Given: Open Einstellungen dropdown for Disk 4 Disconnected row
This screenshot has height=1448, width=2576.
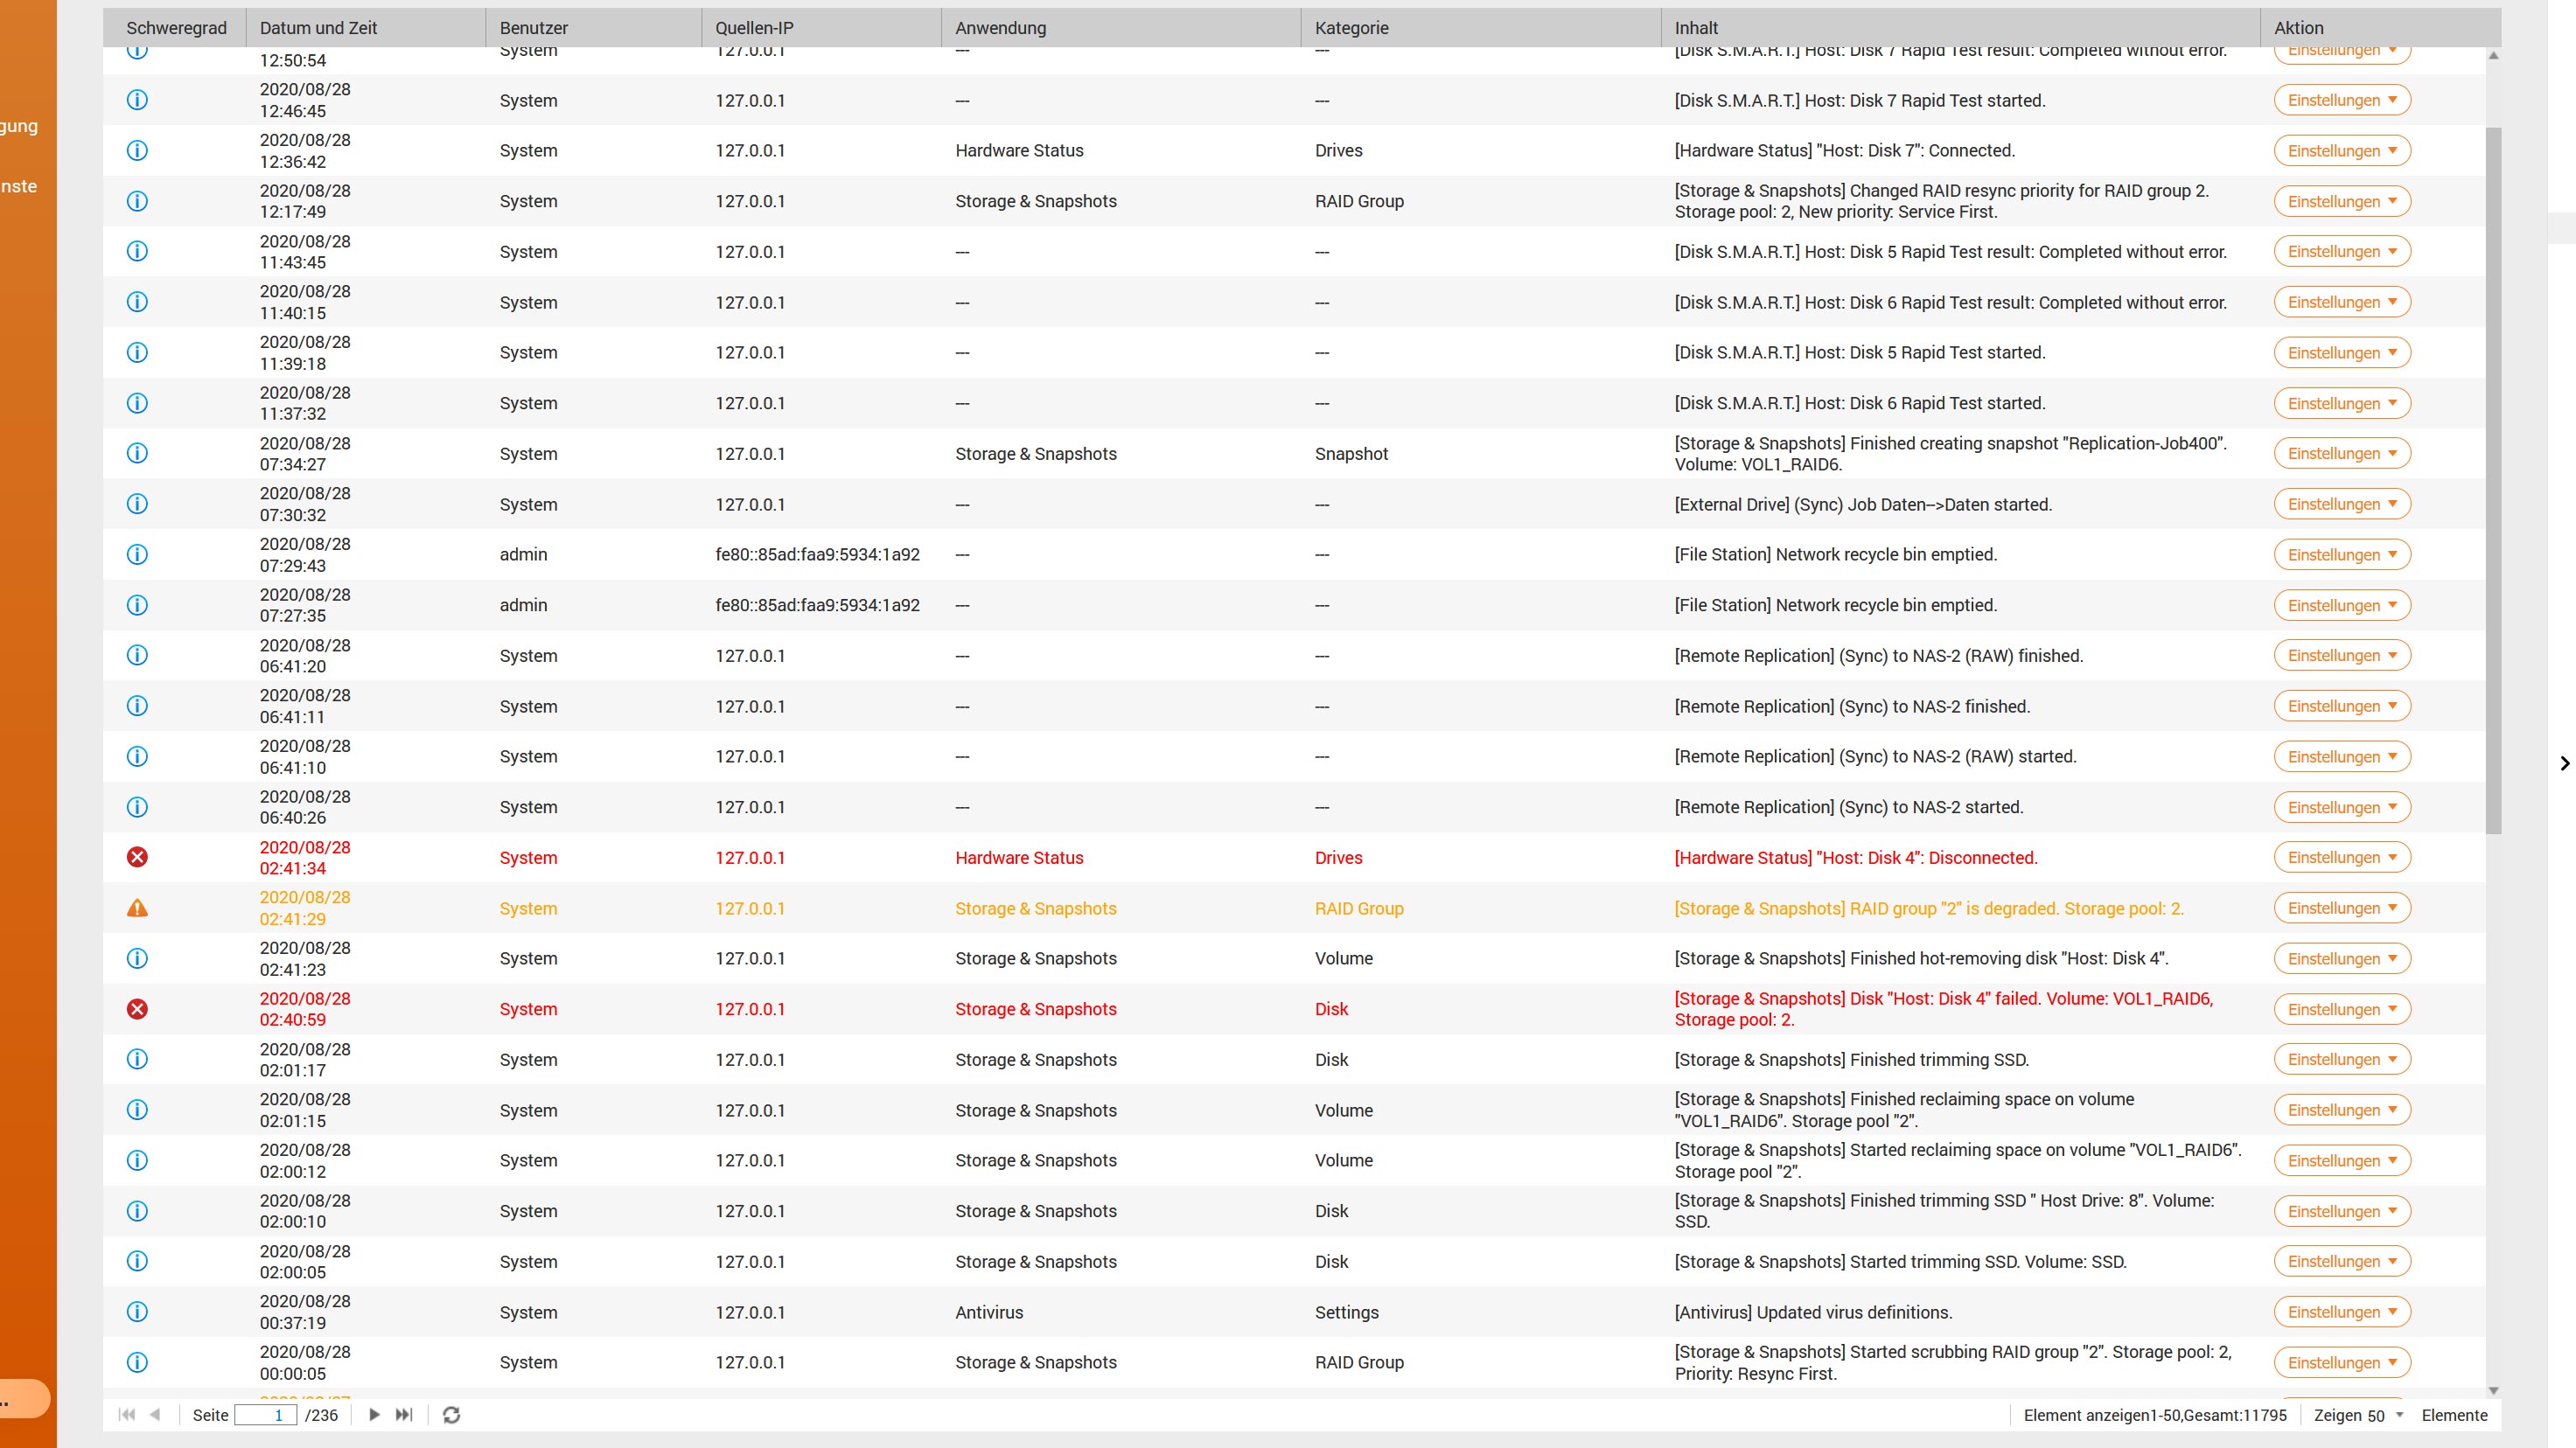Looking at the screenshot, I should point(2341,858).
